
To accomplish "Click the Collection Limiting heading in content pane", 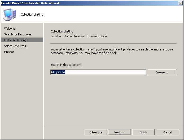I will pos(62,31).
